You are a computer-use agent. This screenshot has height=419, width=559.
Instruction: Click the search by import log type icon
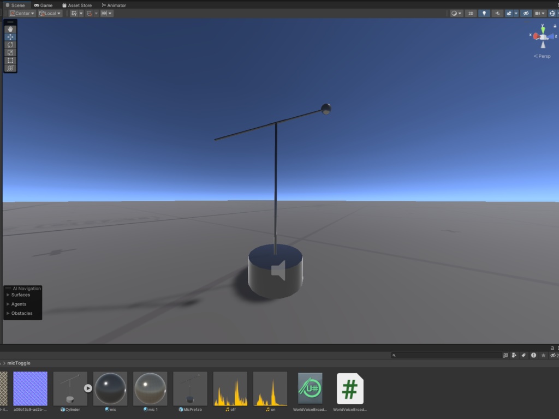(x=533, y=355)
